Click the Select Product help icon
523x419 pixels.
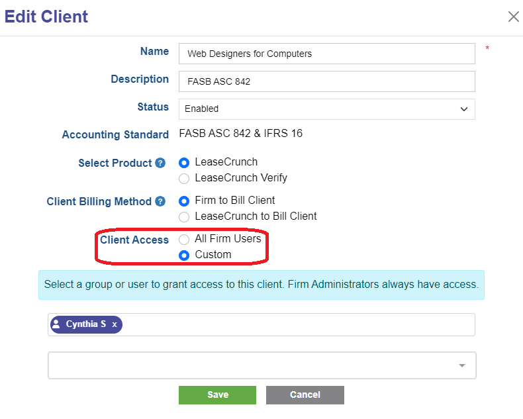click(160, 163)
